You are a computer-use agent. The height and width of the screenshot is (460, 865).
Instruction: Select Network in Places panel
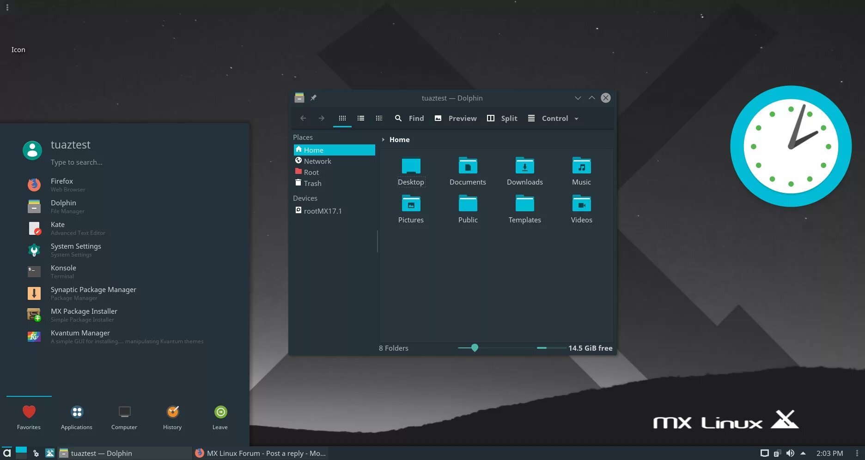coord(334,161)
